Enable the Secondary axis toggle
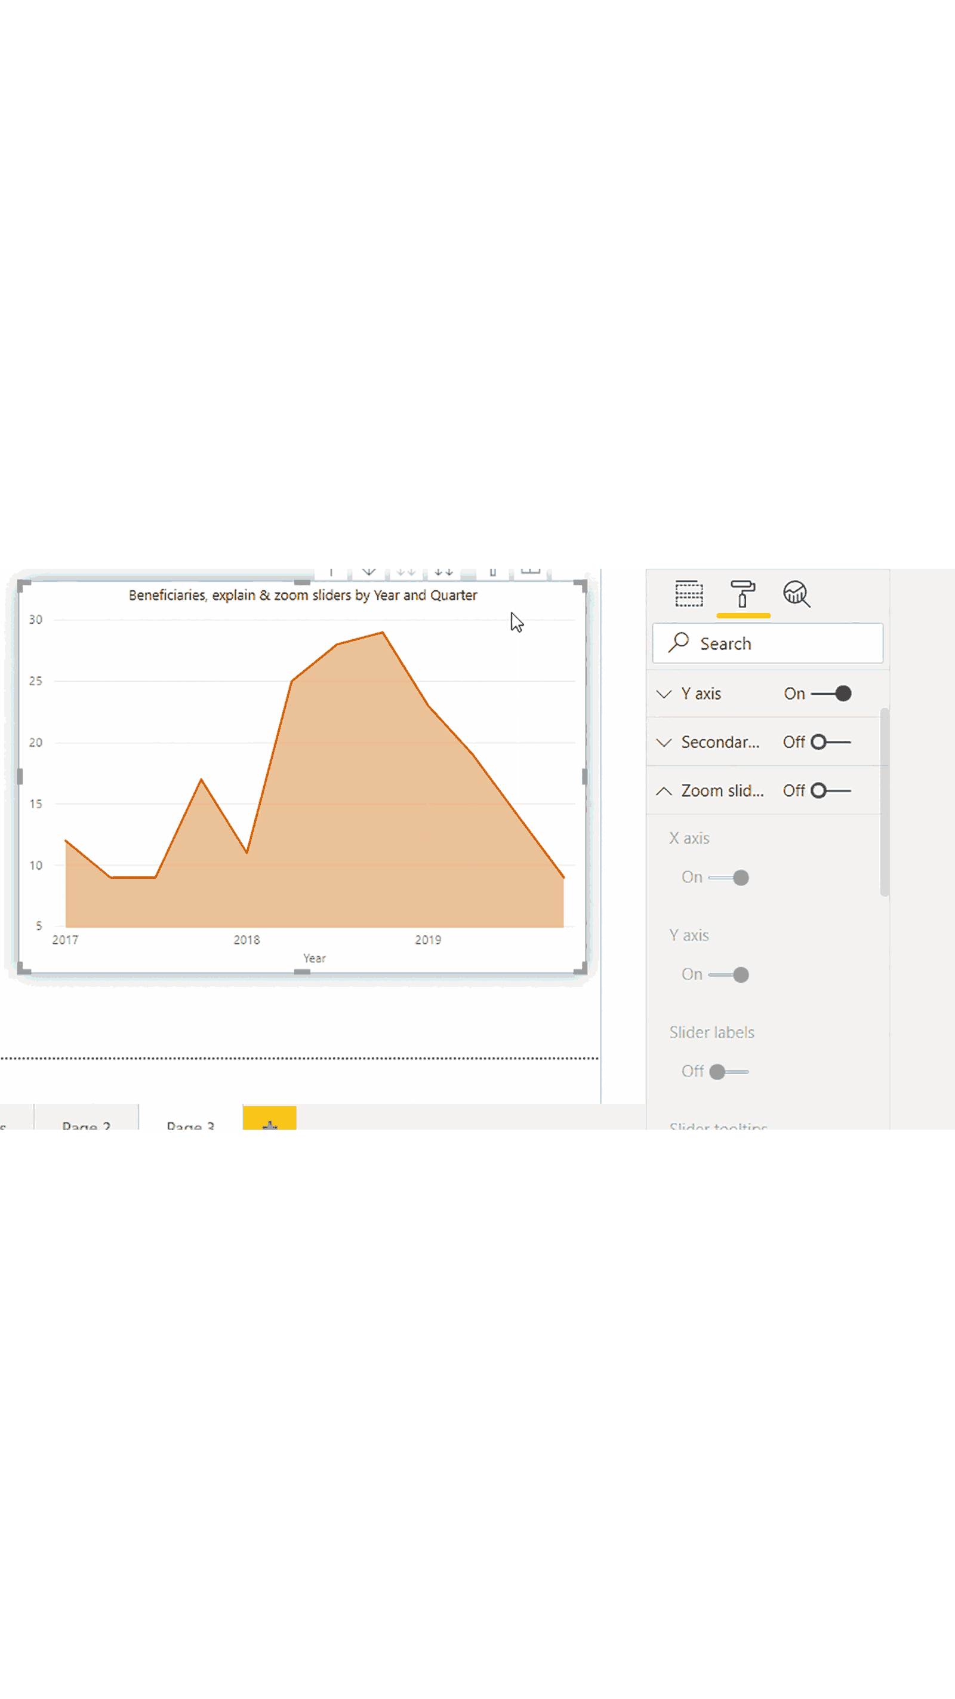 [830, 742]
